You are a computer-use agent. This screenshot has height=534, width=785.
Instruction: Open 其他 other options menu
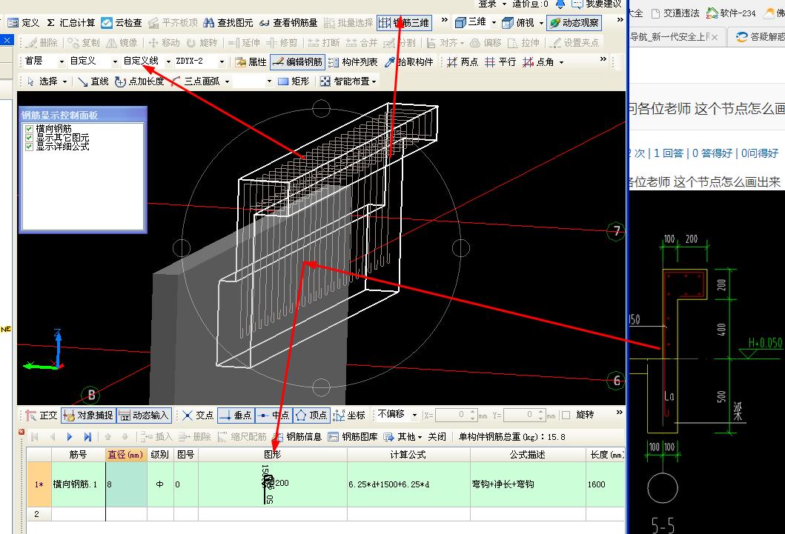pyautogui.click(x=403, y=437)
